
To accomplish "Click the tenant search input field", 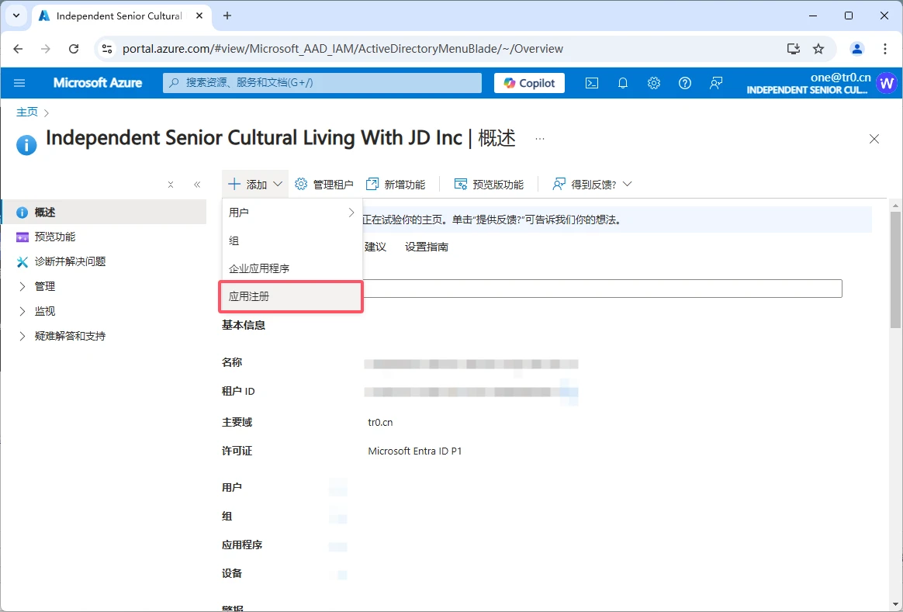I will tap(602, 289).
